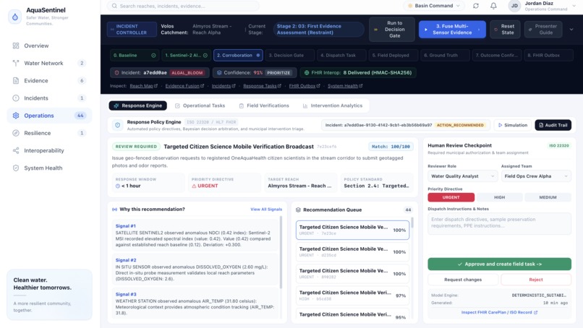The height and width of the screenshot is (328, 583).
Task: Click the search magnifier icon
Action: pyautogui.click(x=114, y=6)
